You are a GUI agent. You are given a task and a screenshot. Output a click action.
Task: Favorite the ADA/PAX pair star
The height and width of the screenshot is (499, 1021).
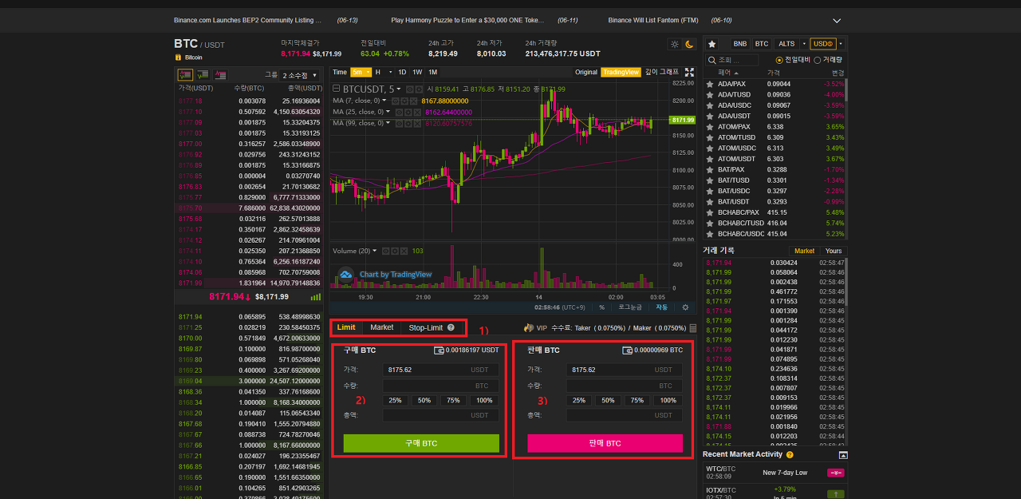pyautogui.click(x=710, y=83)
